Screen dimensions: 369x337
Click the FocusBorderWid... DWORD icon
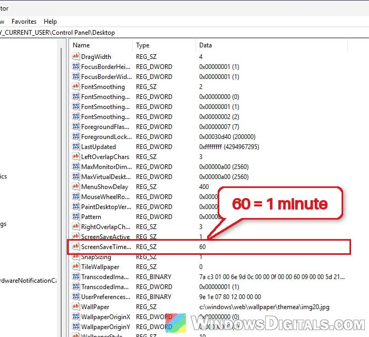75,76
